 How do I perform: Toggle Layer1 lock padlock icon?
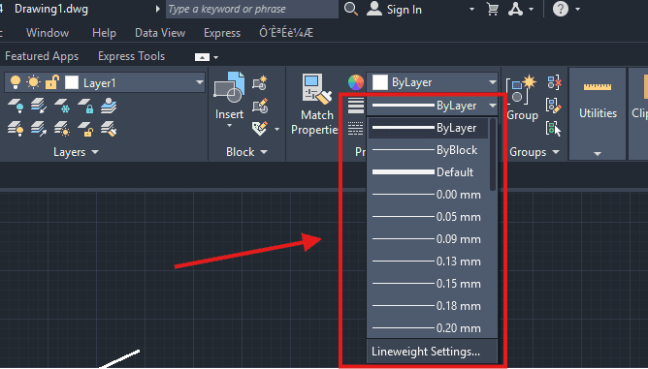[x=52, y=82]
